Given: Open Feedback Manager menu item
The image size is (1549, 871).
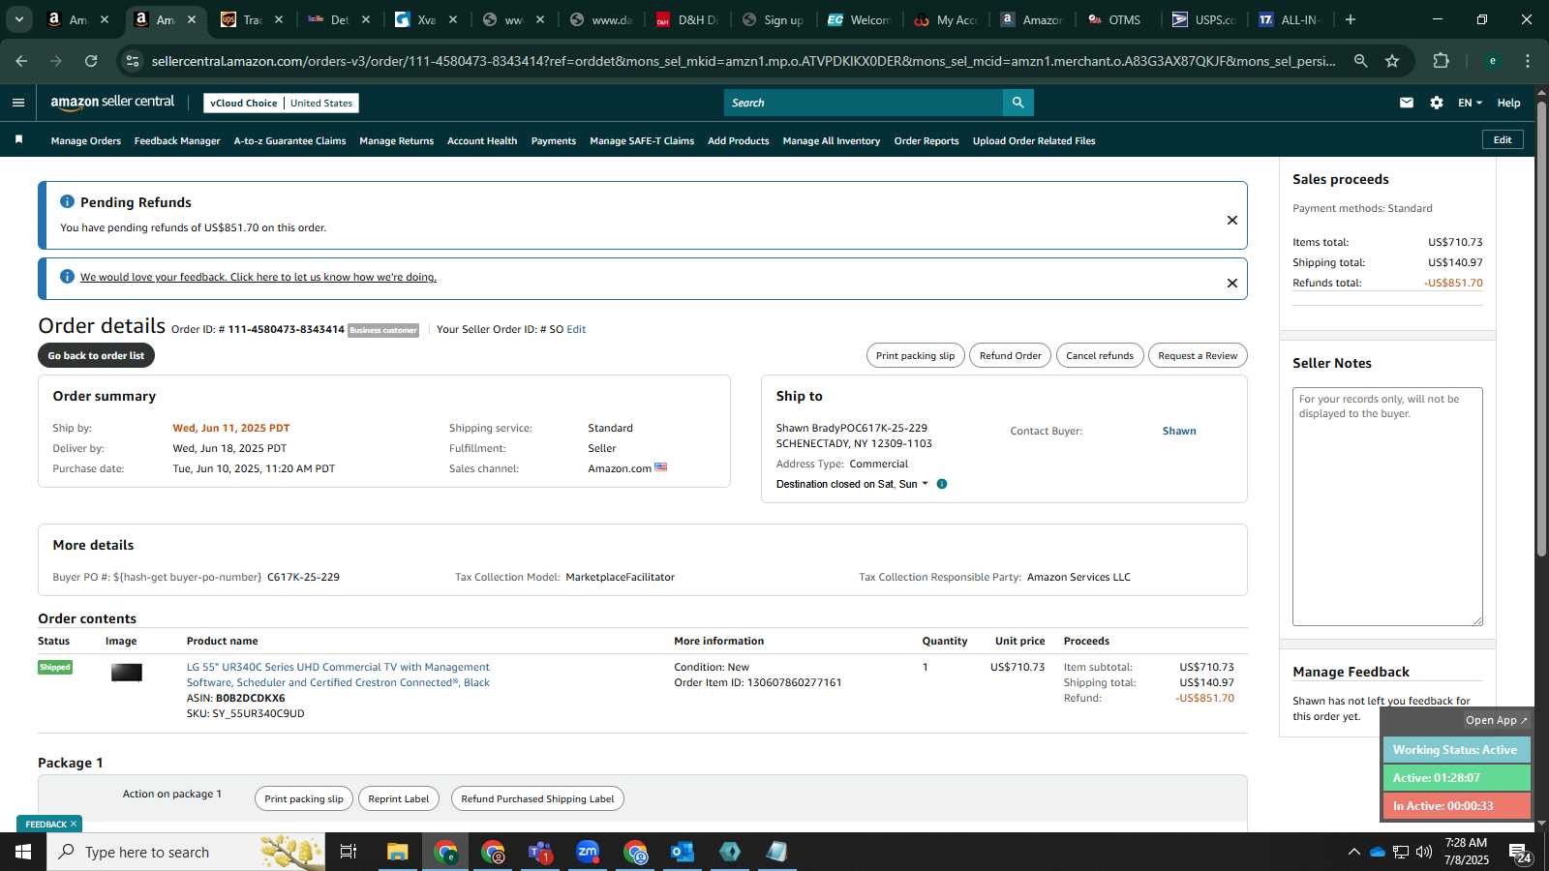Looking at the screenshot, I should (x=177, y=140).
